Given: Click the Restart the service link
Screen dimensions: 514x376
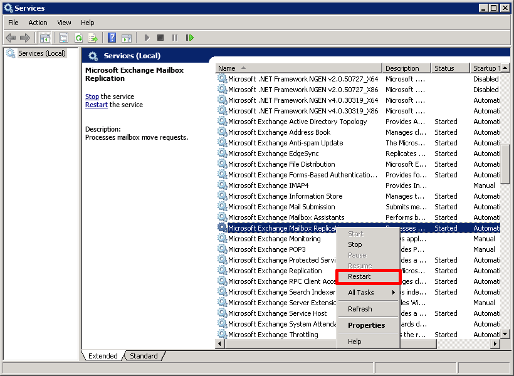Looking at the screenshot, I should 97,105.
